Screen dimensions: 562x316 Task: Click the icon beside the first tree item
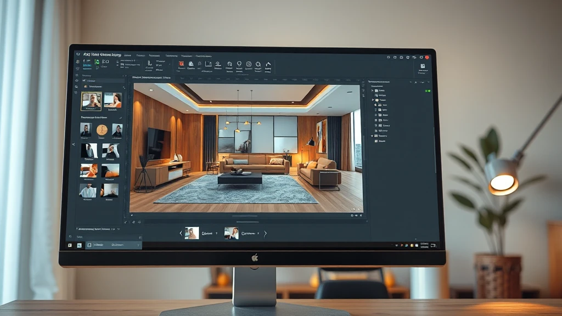pyautogui.click(x=378, y=91)
